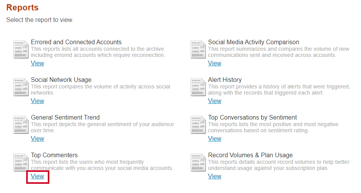Image resolution: width=361 pixels, height=193 pixels.
Task: Click the Alert History report icon
Action: point(198,87)
